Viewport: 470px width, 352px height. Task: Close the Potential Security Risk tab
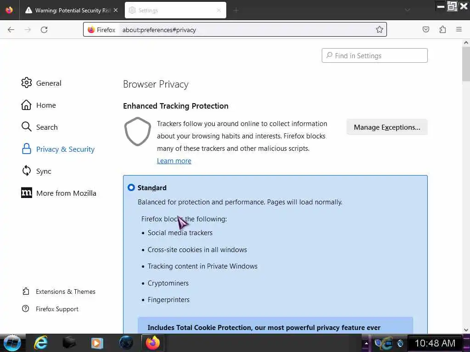pos(116,10)
